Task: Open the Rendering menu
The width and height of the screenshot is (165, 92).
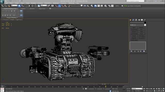Action: click(x=56, y=3)
